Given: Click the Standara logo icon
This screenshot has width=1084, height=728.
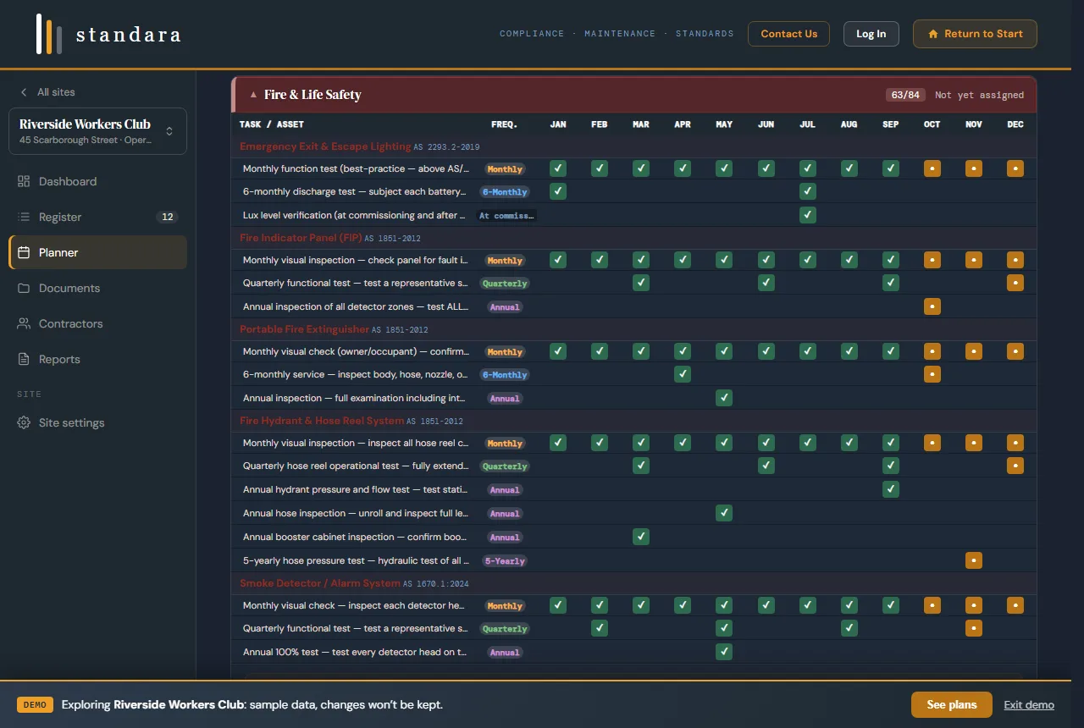Looking at the screenshot, I should pyautogui.click(x=49, y=34).
